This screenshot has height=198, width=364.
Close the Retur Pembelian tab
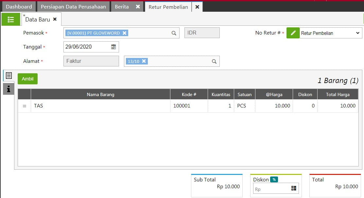tap(197, 7)
